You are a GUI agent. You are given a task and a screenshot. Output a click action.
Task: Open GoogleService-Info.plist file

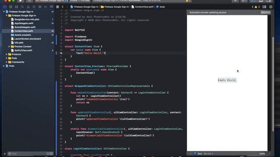tap(27, 19)
